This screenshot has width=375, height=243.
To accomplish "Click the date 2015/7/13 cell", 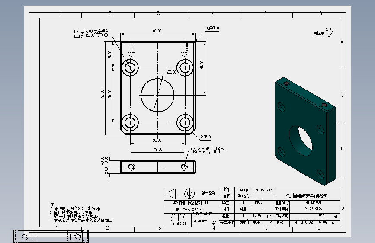I will point(264,190).
